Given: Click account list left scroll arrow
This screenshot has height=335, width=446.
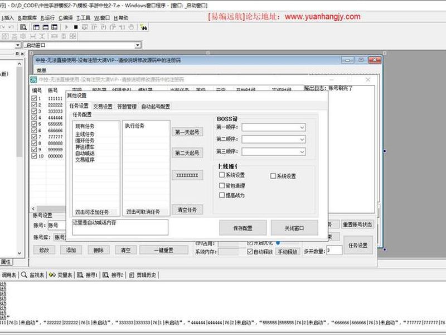Looking at the screenshot, I should [x=33, y=208].
